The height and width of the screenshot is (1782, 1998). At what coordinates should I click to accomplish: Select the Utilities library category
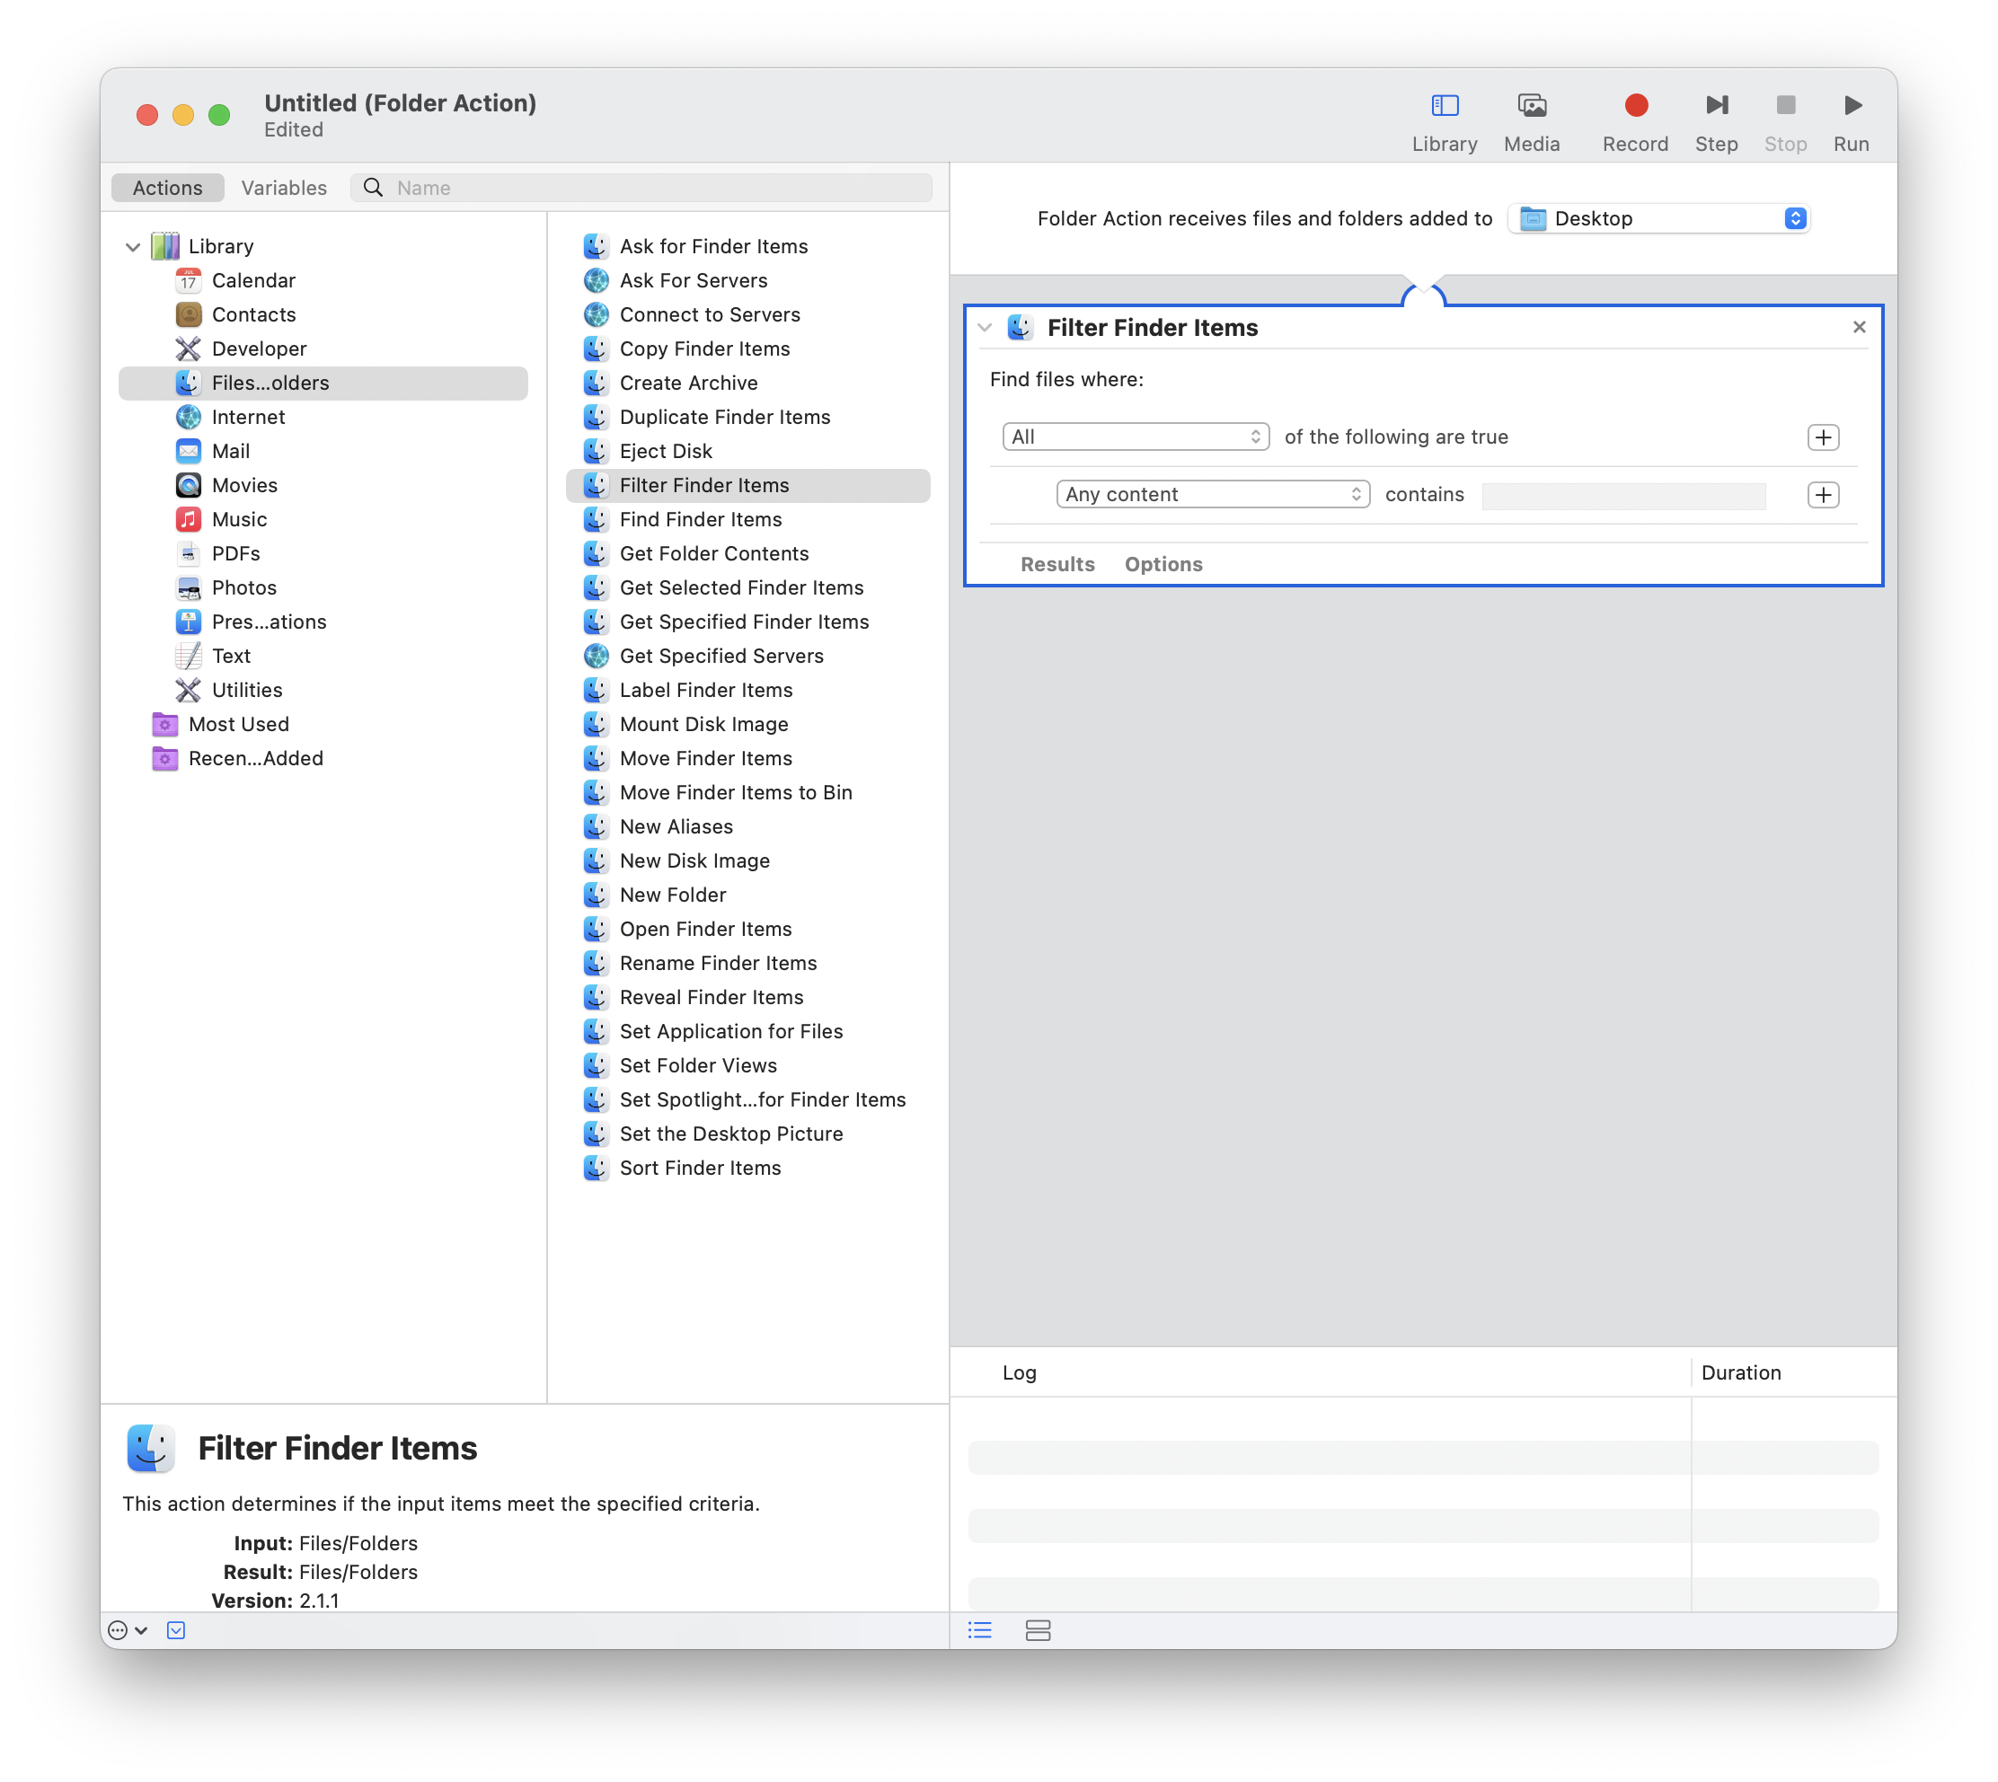coord(247,691)
